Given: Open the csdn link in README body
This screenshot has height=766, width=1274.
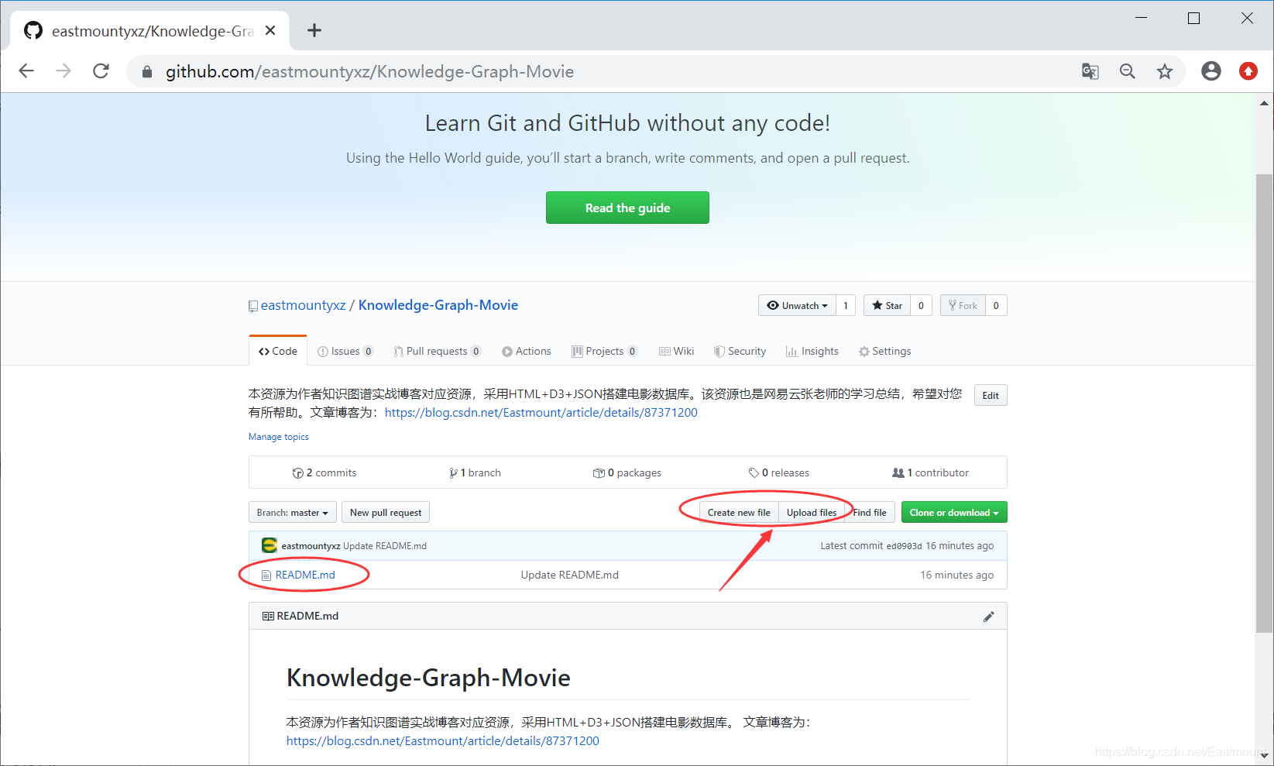Looking at the screenshot, I should pyautogui.click(x=443, y=740).
